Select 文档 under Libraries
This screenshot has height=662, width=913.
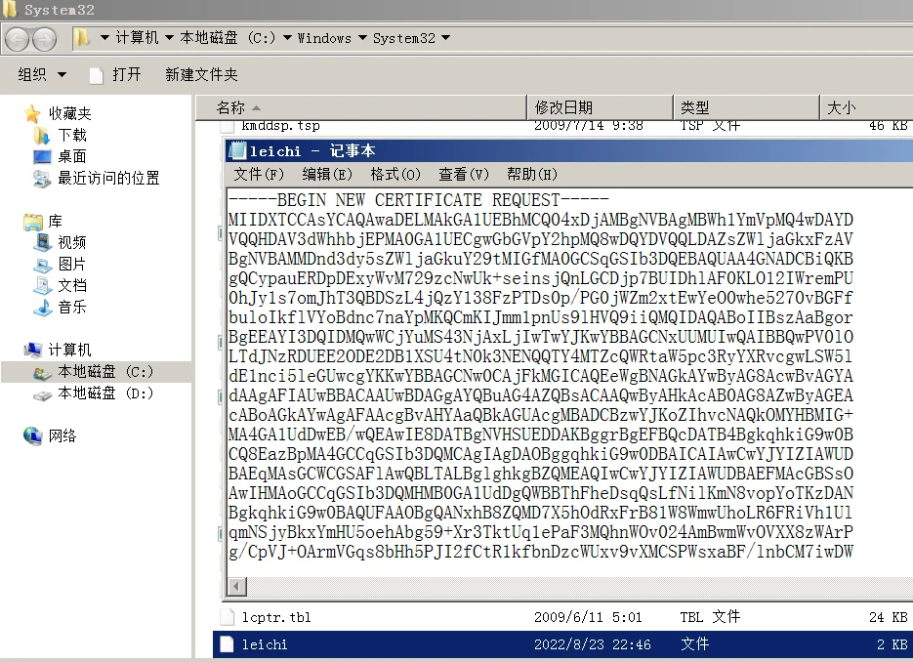tap(72, 285)
